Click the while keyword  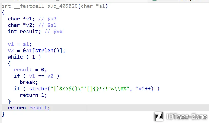15,57
